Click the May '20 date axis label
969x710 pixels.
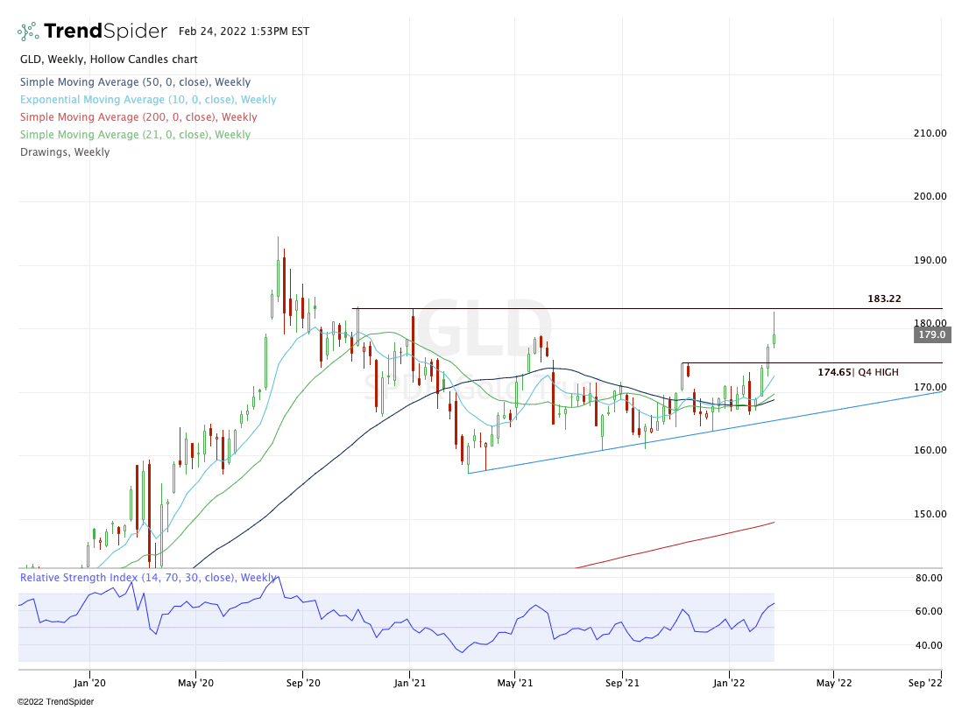coord(196,683)
